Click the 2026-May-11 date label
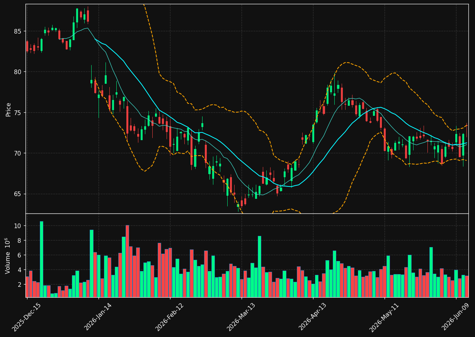The width and height of the screenshot is (475, 337). 384,317
